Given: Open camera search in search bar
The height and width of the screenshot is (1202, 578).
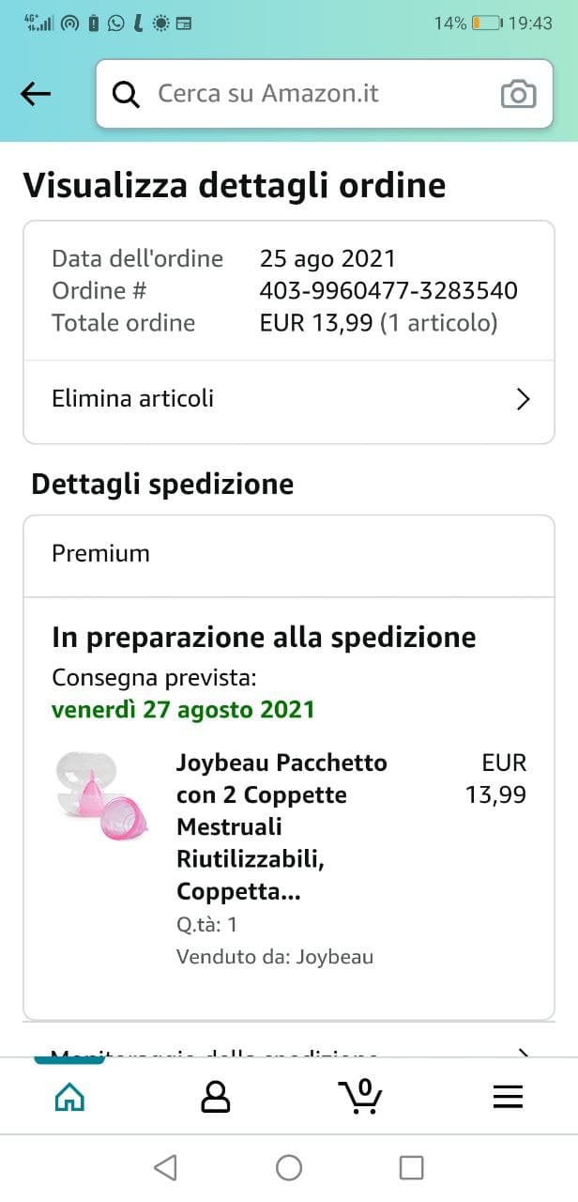Looking at the screenshot, I should tap(518, 94).
